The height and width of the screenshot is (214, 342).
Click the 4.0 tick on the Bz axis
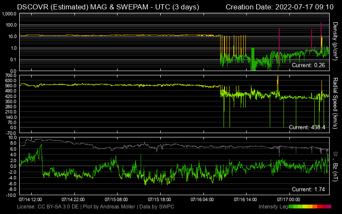tap(13, 155)
